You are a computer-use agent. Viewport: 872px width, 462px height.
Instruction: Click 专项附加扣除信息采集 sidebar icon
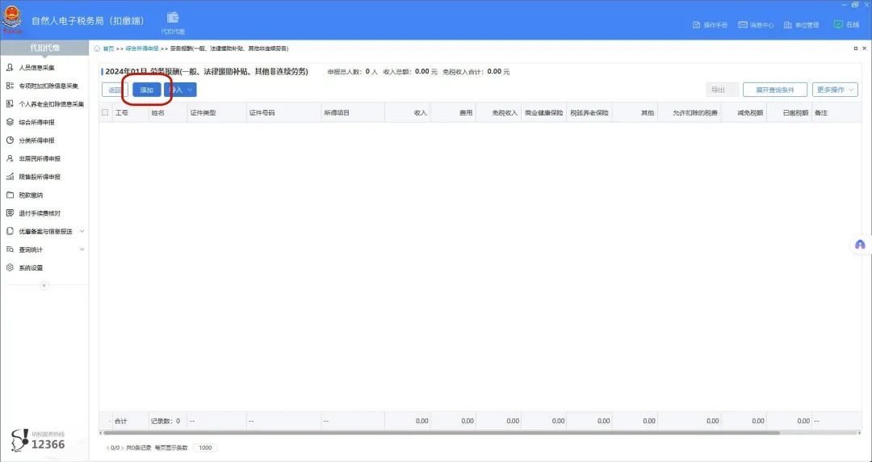pos(10,86)
